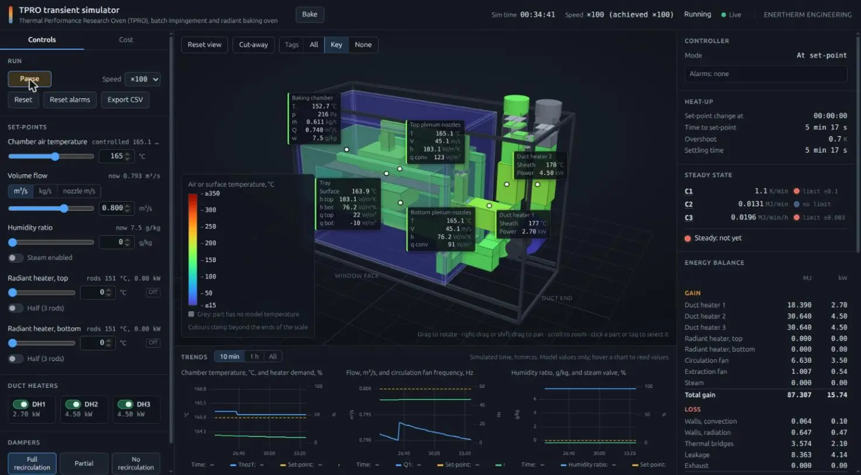The width and height of the screenshot is (861, 475).
Task: Click the TPRO gradient logo bar
Action: tap(11, 15)
